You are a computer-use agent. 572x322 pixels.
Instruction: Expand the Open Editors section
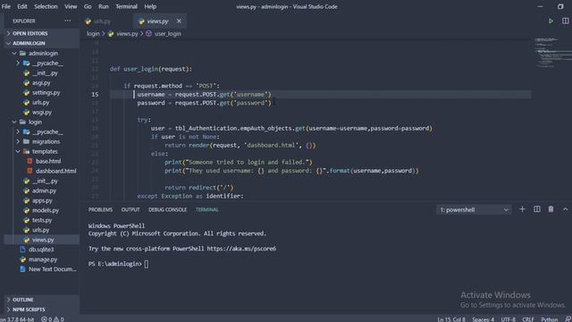[29, 33]
